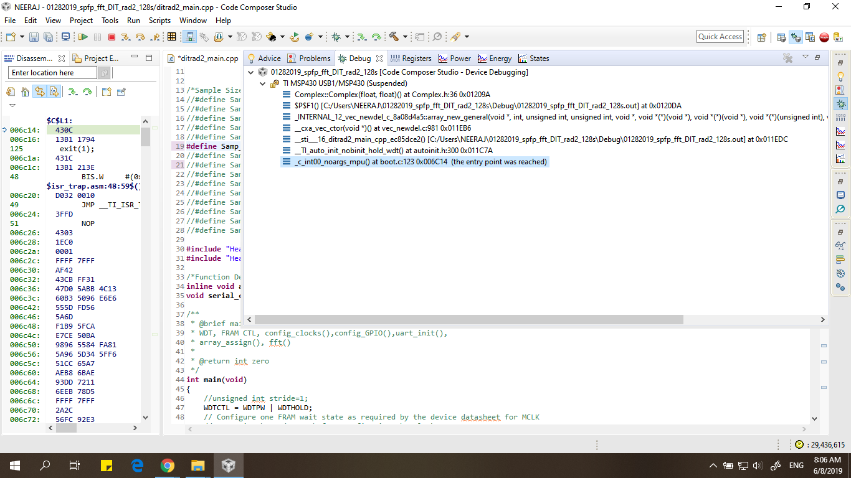The height and width of the screenshot is (478, 851).
Task: Select the Project Explorer tab
Action: [95, 59]
